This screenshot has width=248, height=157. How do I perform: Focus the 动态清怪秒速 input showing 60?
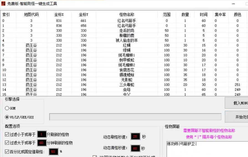pos(135,148)
